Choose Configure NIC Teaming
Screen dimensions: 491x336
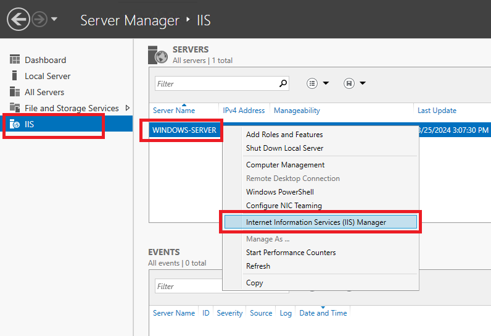(284, 206)
